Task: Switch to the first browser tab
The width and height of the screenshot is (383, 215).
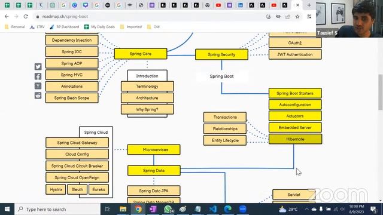Action: coord(7,5)
